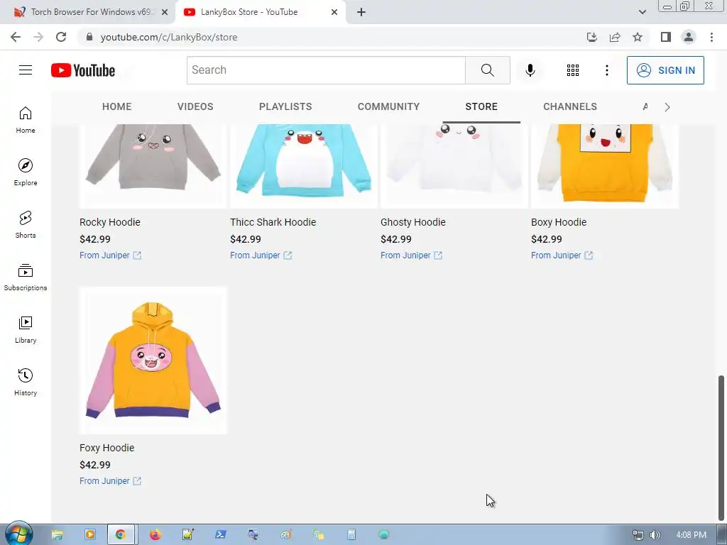This screenshot has width=727, height=545.
Task: Click external link icon beside Rocky Hoodie's Juniper
Action: pos(137,255)
